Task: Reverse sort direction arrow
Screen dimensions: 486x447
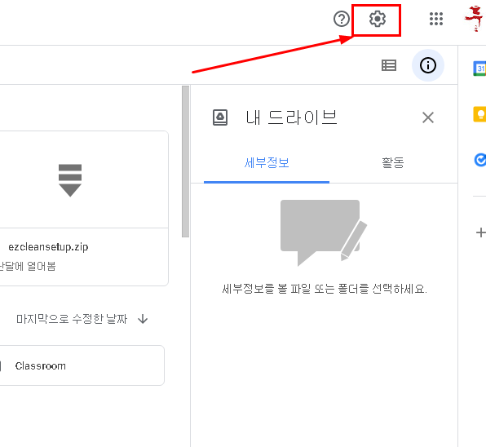Action: point(143,319)
